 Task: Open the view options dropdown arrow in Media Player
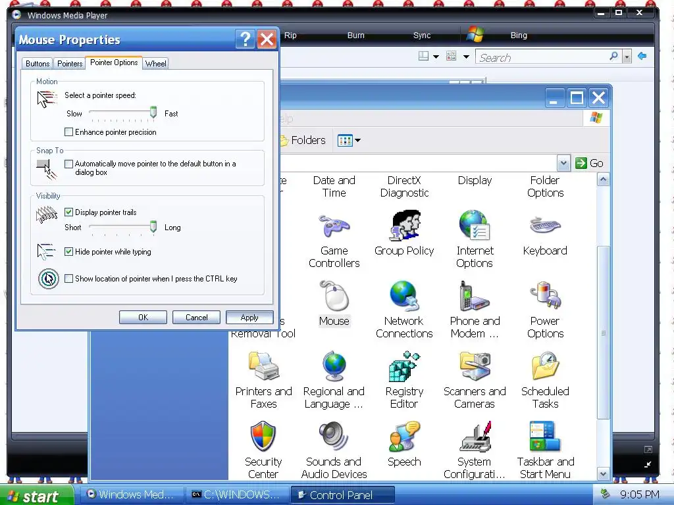pos(466,57)
